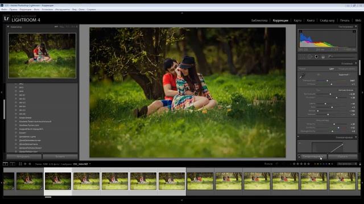
Task: Hide the right panel group arrow
Action: coord(363,92)
